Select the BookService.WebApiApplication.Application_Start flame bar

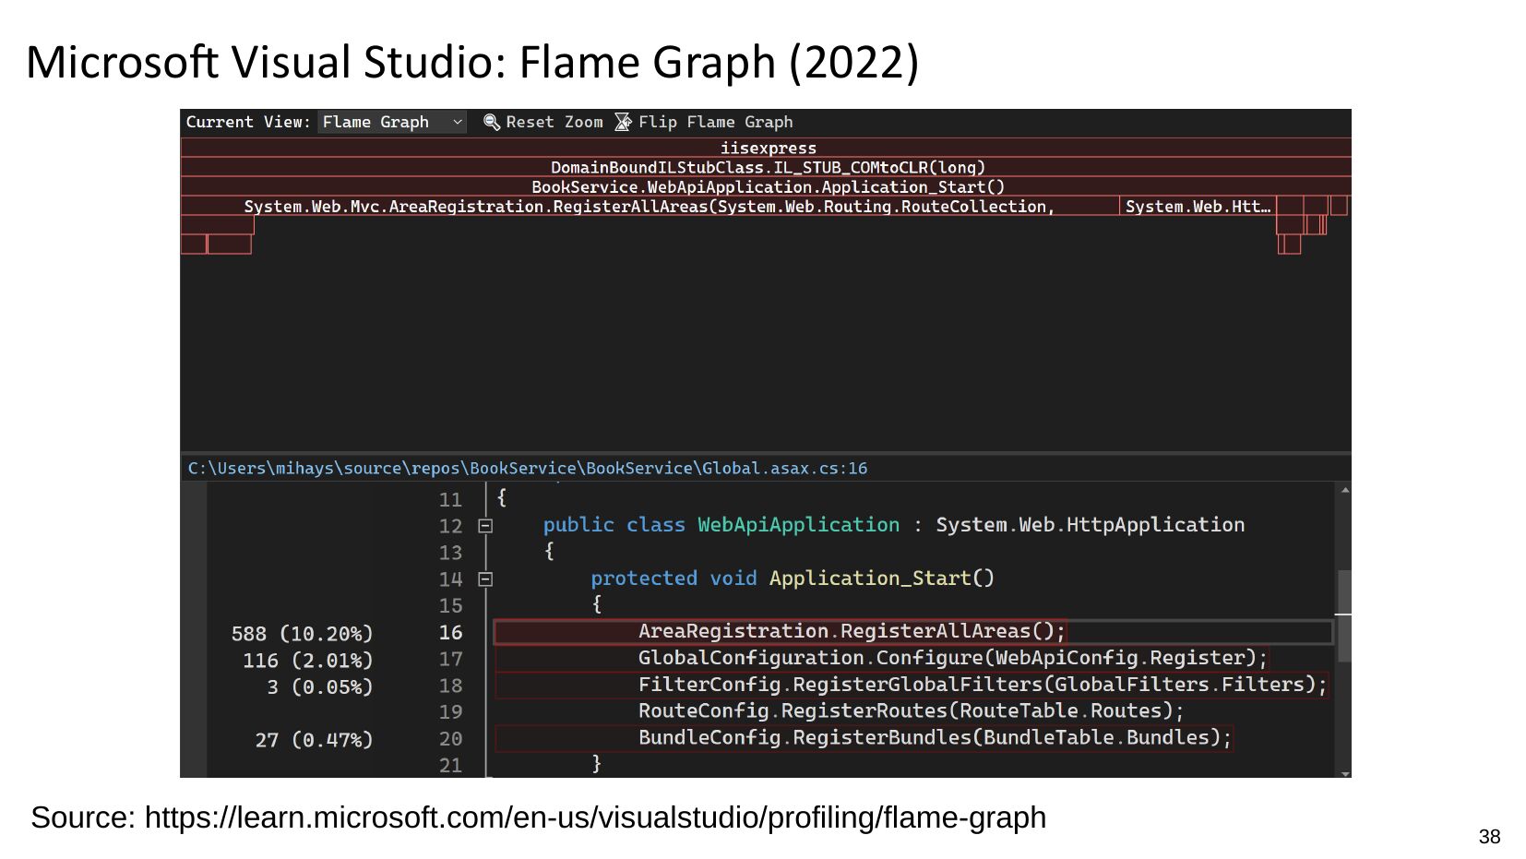[767, 186]
